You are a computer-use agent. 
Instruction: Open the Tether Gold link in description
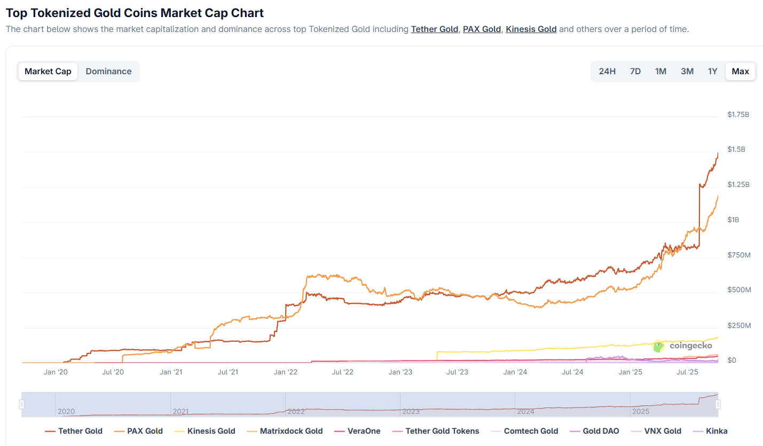pyautogui.click(x=434, y=29)
